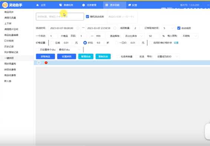Open 清理图片空间 in the sidebar
210x146 pixels.
pyautogui.click(x=11, y=29)
